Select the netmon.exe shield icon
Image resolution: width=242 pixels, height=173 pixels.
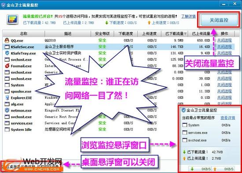click(7, 110)
